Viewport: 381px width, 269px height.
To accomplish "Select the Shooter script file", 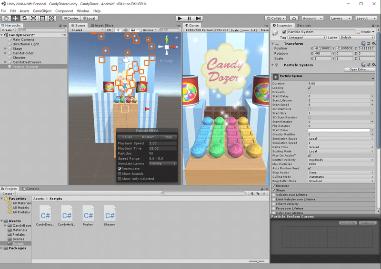I will [110, 215].
